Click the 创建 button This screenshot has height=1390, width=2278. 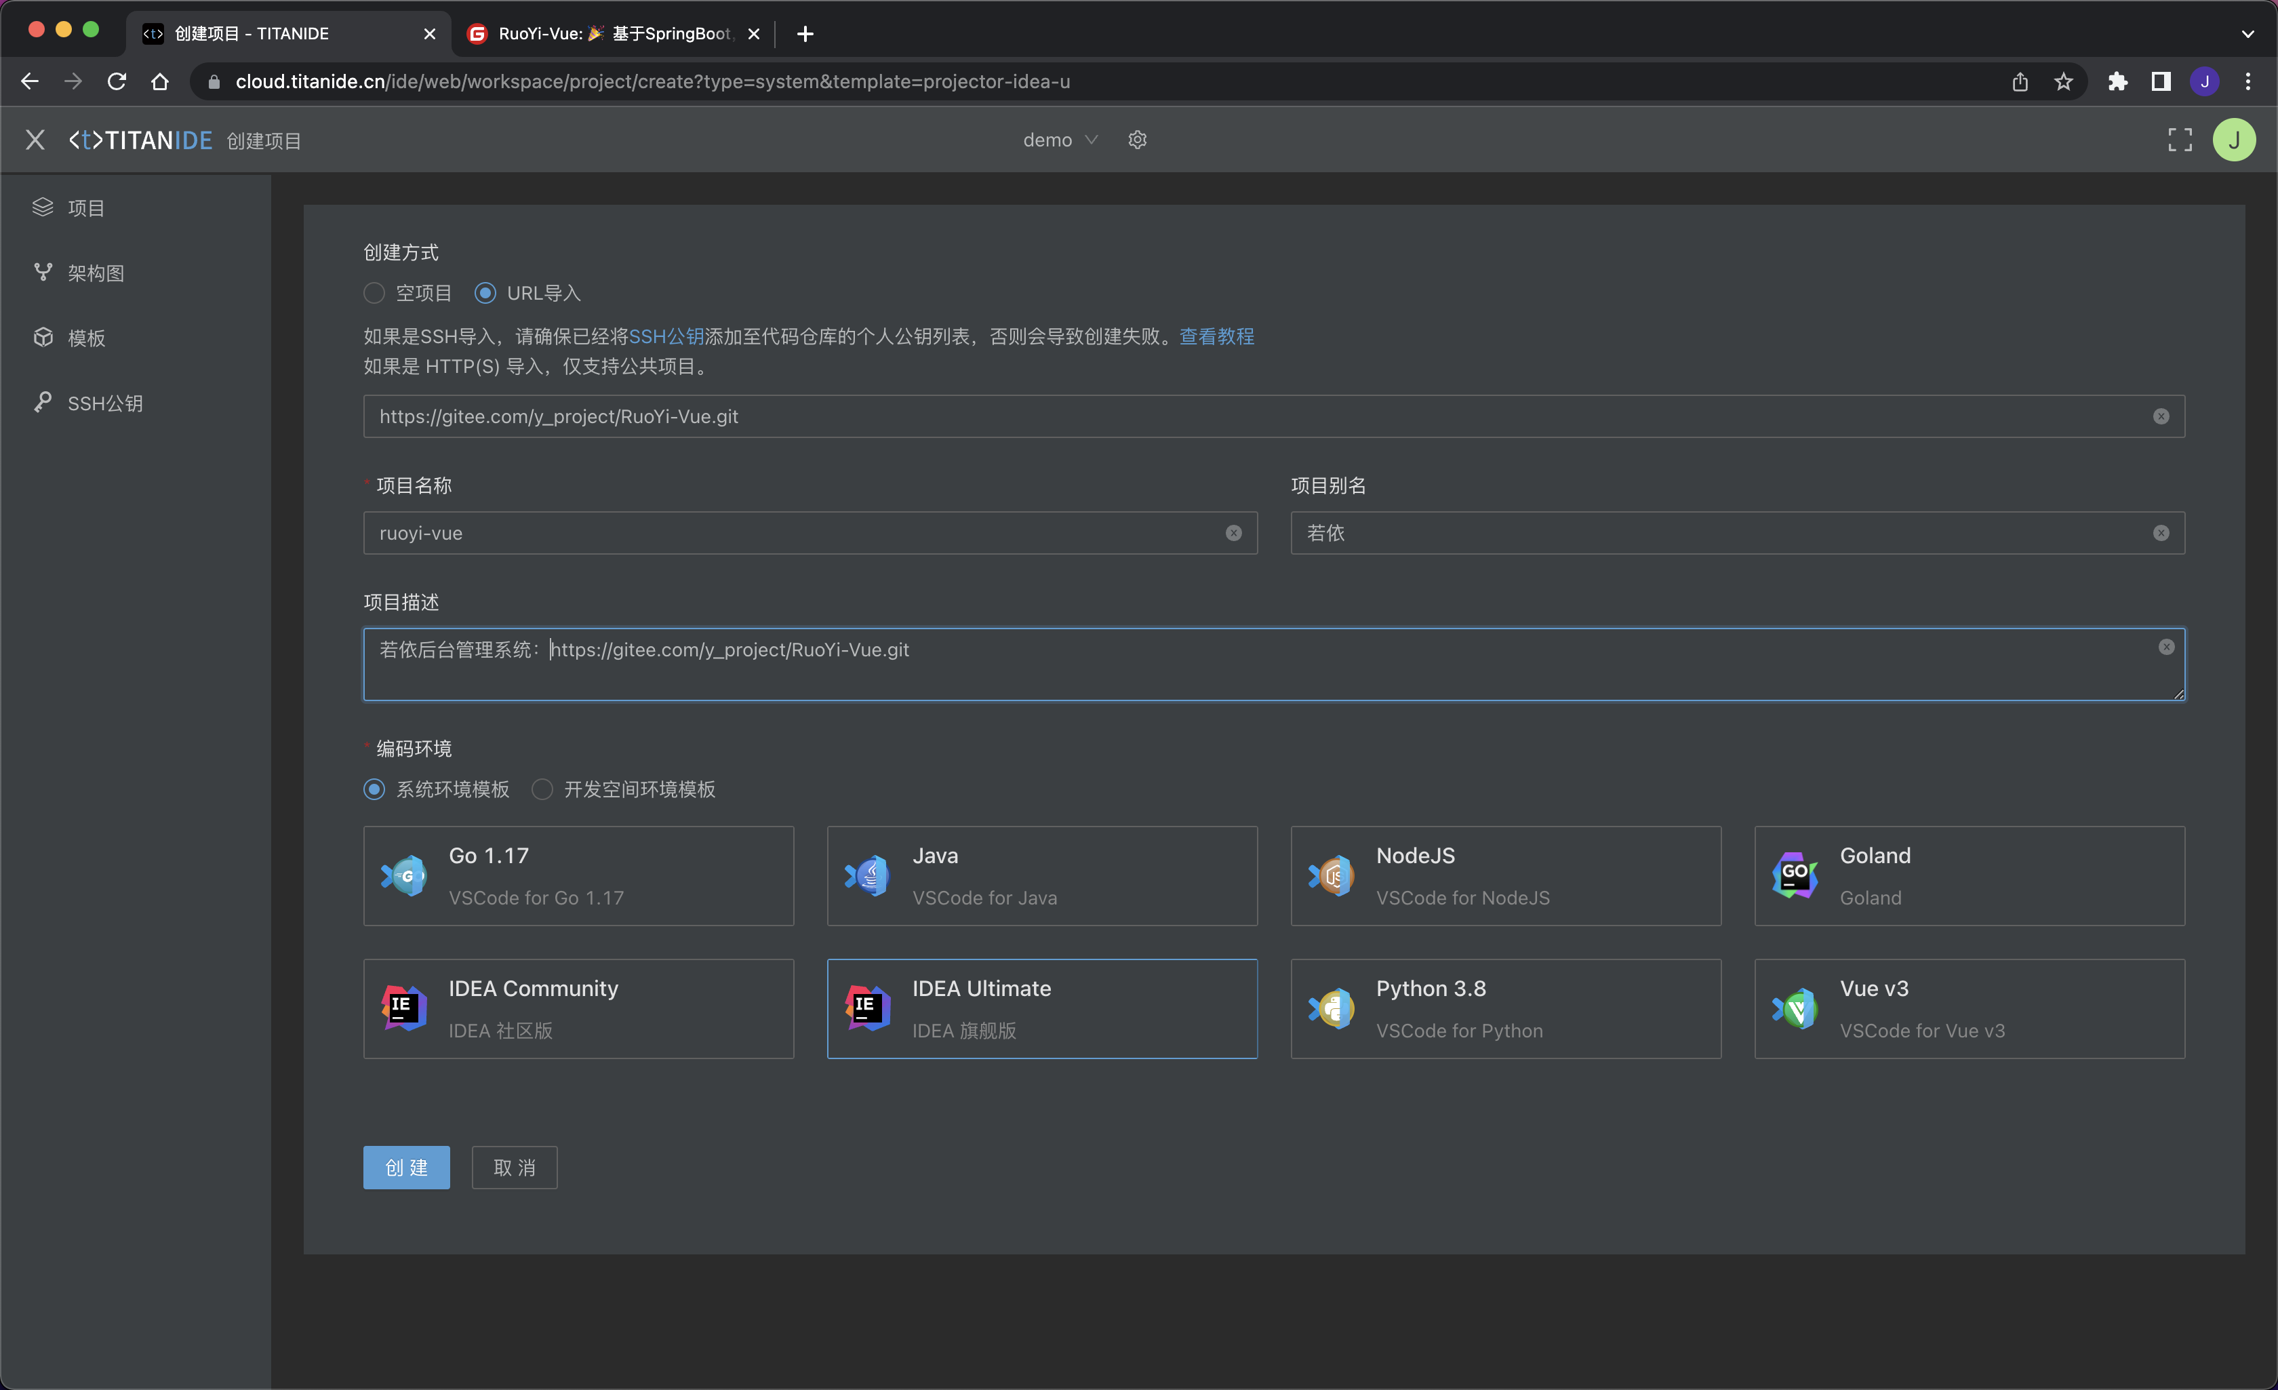[x=406, y=1167]
